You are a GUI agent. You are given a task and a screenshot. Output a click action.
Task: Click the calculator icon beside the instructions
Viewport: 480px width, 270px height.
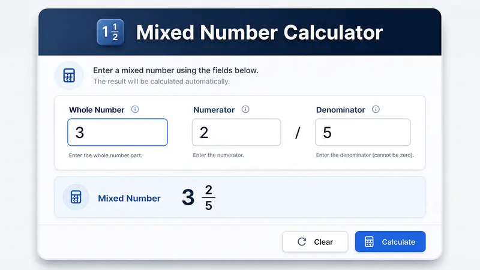point(69,76)
